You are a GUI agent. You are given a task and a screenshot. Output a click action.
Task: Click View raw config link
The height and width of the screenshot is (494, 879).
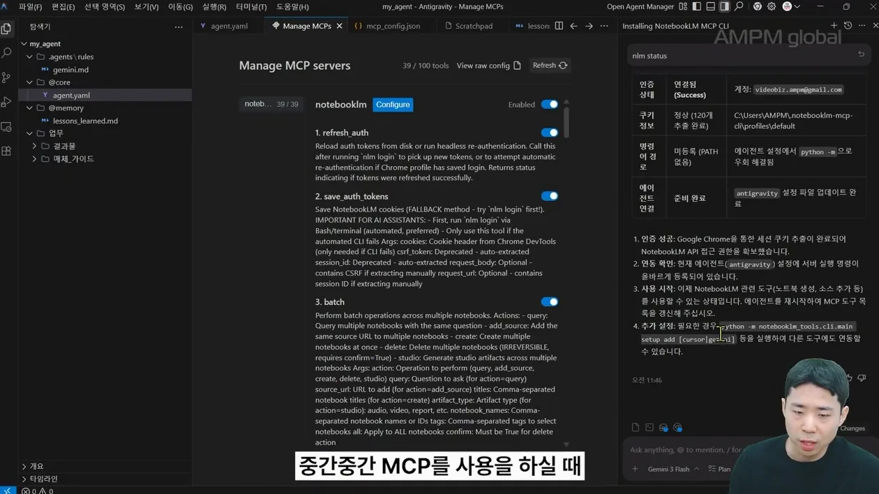(488, 66)
